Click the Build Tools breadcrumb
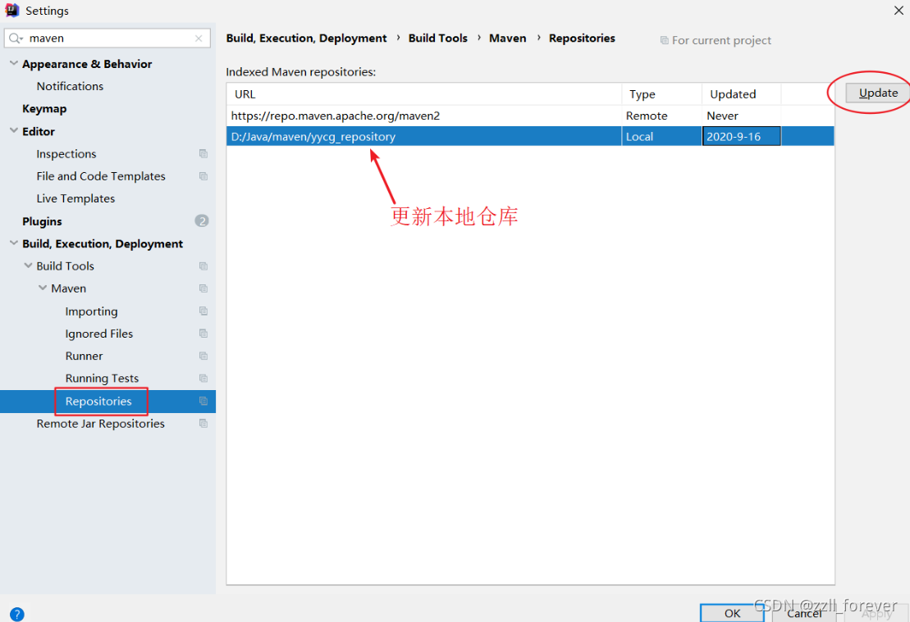This screenshot has height=622, width=910. (x=437, y=39)
